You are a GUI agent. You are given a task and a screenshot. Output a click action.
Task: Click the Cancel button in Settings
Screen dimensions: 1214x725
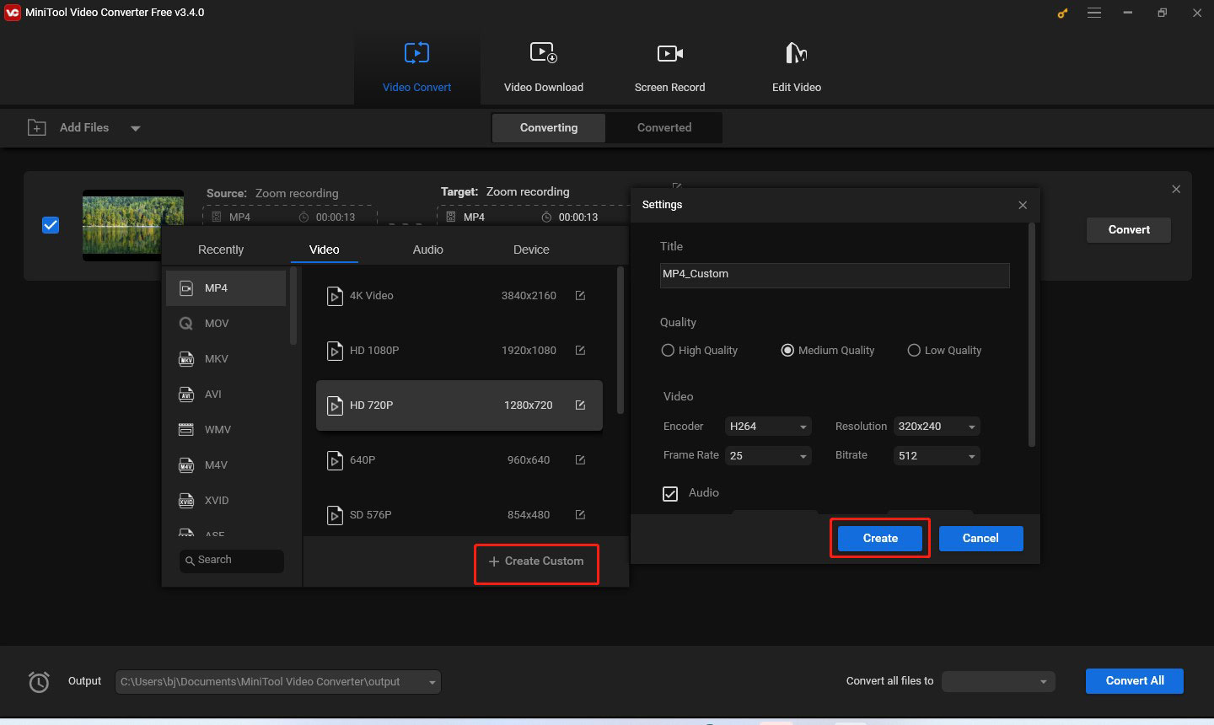click(x=980, y=538)
